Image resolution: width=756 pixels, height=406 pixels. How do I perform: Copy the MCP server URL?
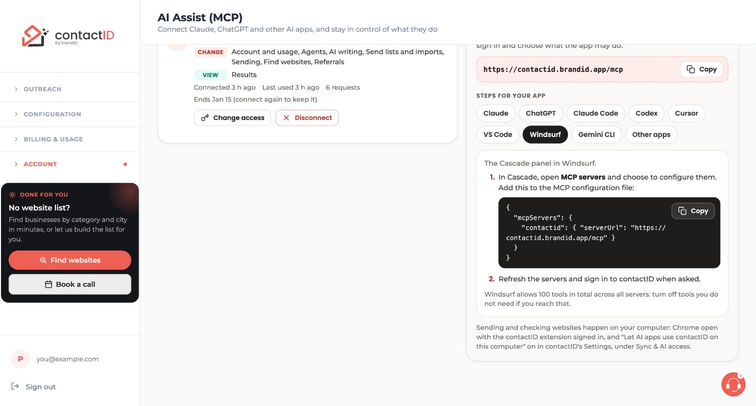(x=701, y=69)
